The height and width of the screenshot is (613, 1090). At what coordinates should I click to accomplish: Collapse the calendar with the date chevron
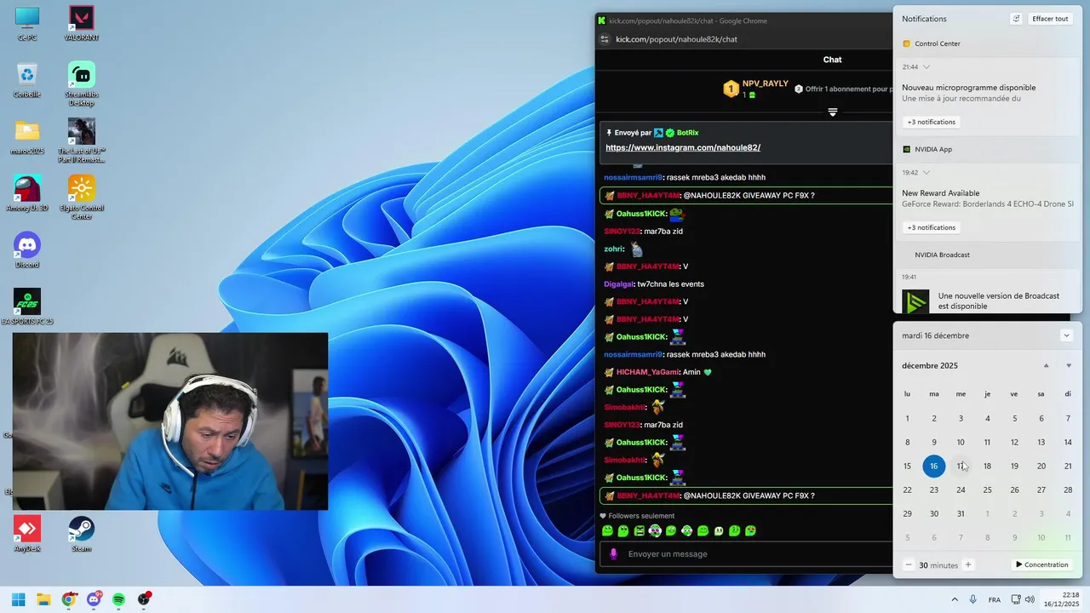point(1066,335)
